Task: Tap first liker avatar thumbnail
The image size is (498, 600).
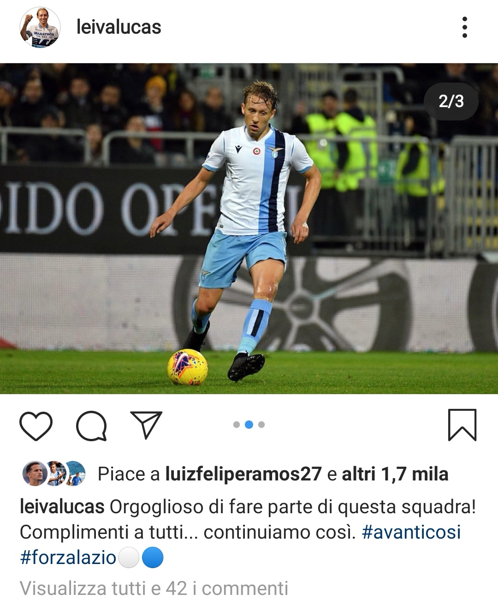Action: tap(34, 474)
